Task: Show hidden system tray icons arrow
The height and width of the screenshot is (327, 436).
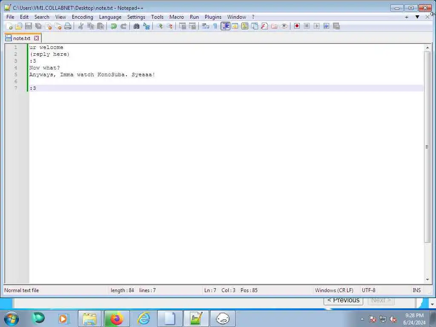Action: (x=362, y=319)
